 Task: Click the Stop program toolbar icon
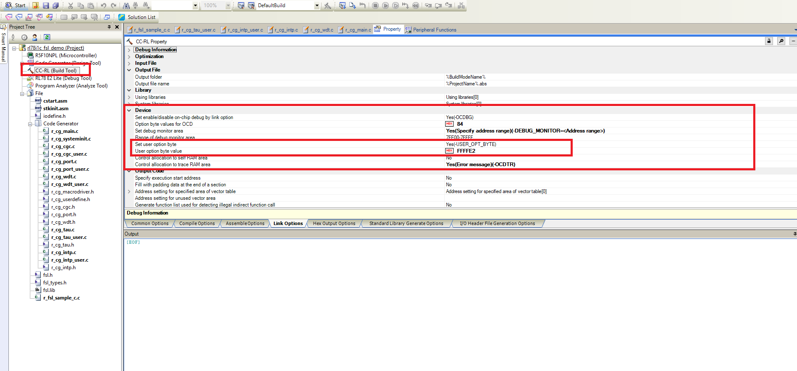375,5
